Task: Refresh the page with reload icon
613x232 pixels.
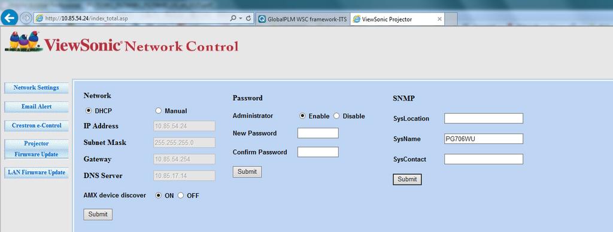Action: click(x=248, y=19)
